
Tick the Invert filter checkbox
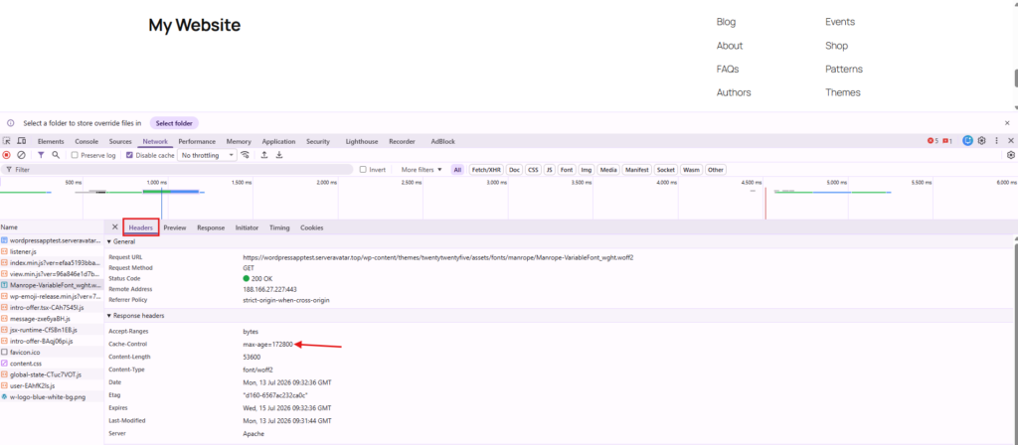(363, 169)
